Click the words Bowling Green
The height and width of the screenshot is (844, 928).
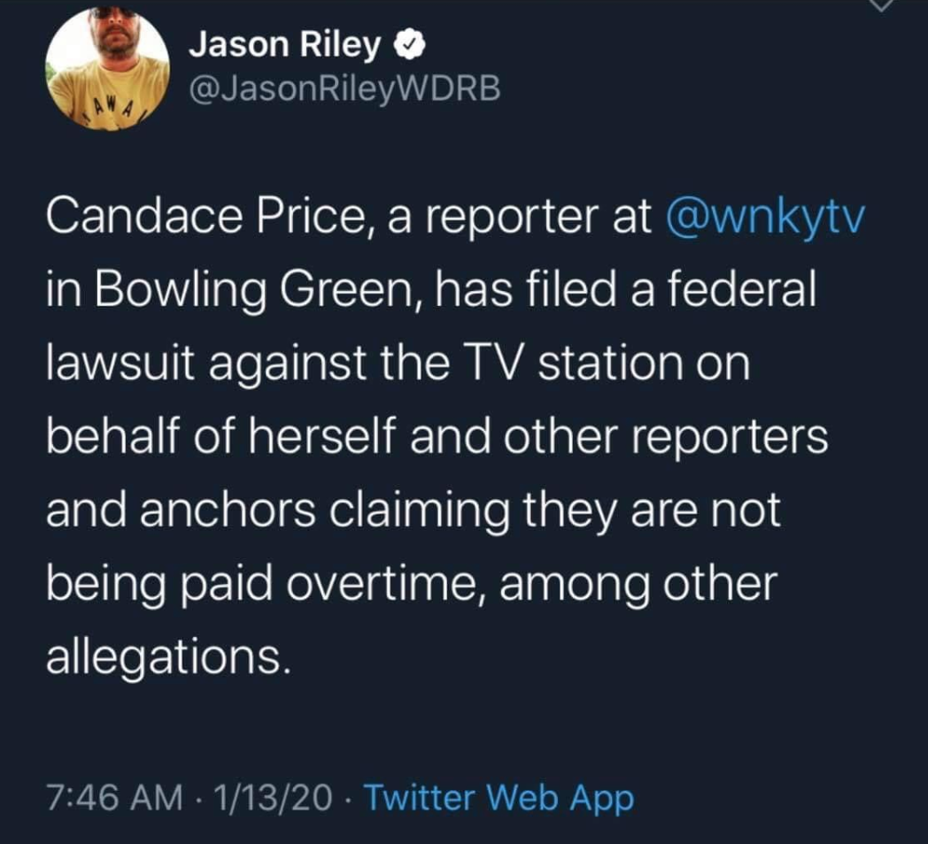tap(258, 290)
